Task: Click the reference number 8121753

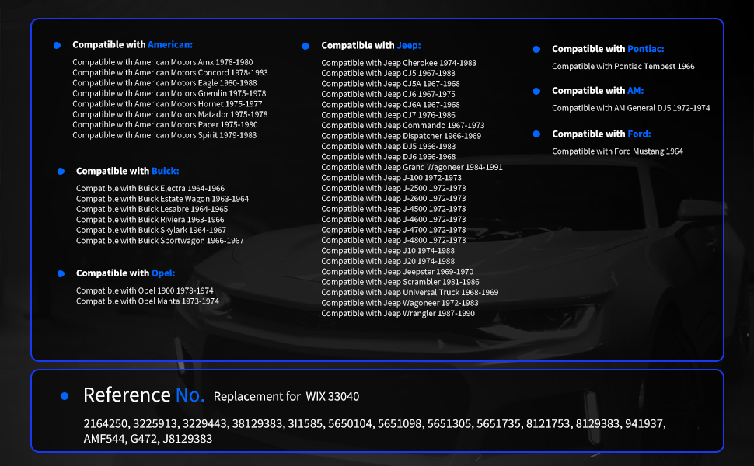Action: tap(548, 424)
